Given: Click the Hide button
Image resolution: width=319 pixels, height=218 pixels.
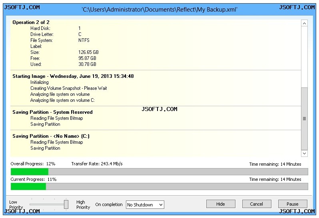Looking at the screenshot, I should (221, 204).
